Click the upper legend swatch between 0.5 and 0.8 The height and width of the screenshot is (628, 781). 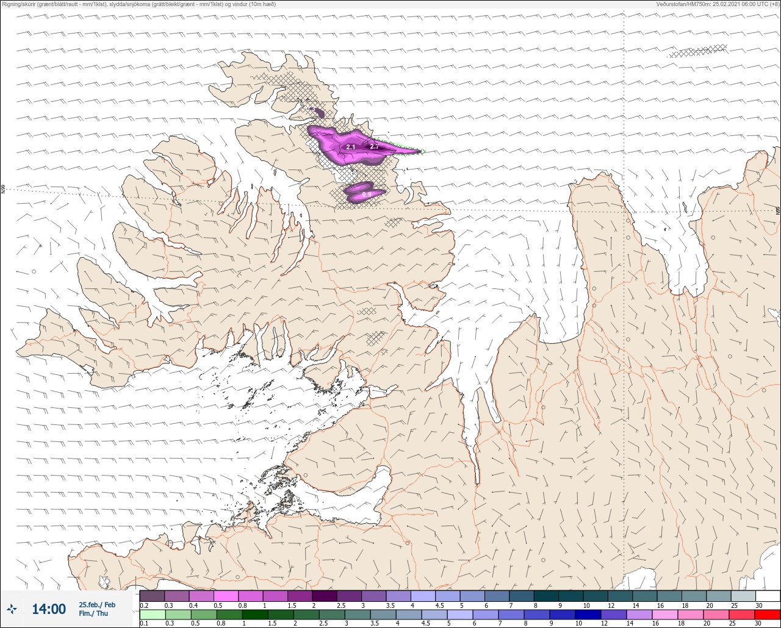click(226, 596)
